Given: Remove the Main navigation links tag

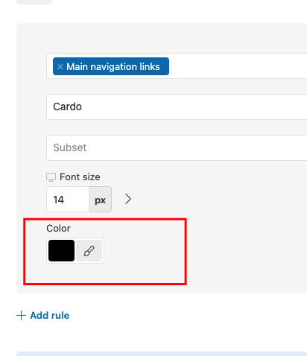Looking at the screenshot, I should point(60,66).
